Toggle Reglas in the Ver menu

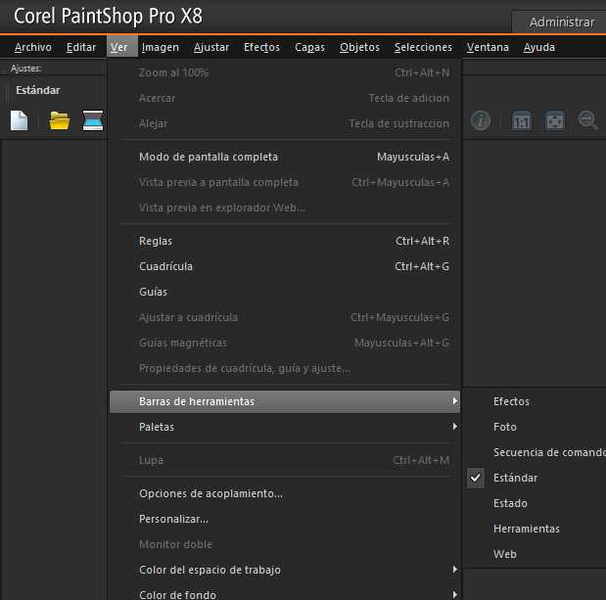(285, 241)
